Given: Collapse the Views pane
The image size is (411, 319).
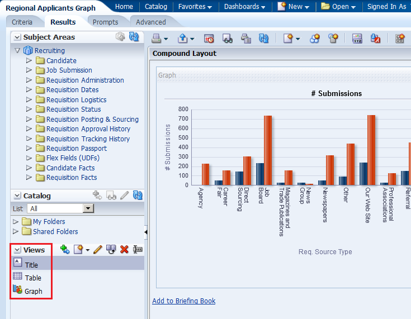Looking at the screenshot, I should (x=17, y=250).
